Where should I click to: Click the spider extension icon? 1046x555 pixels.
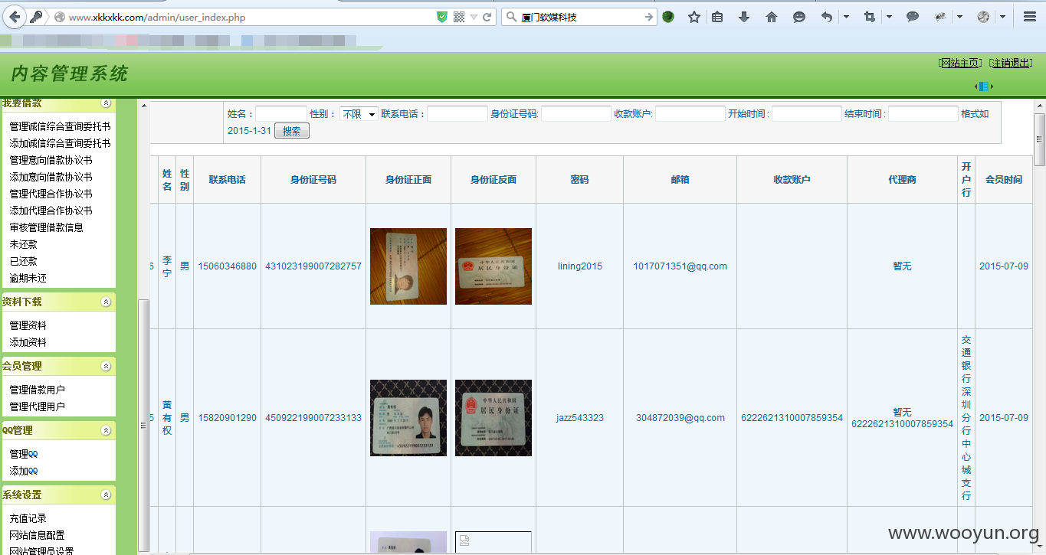[x=940, y=17]
